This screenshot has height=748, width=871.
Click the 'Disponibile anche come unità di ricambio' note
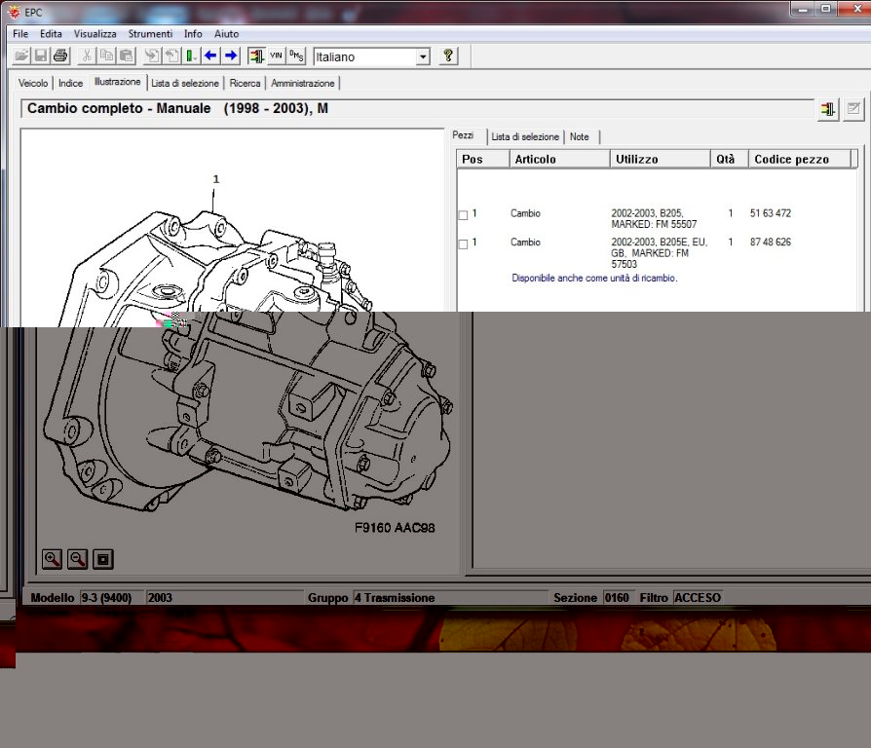click(594, 279)
